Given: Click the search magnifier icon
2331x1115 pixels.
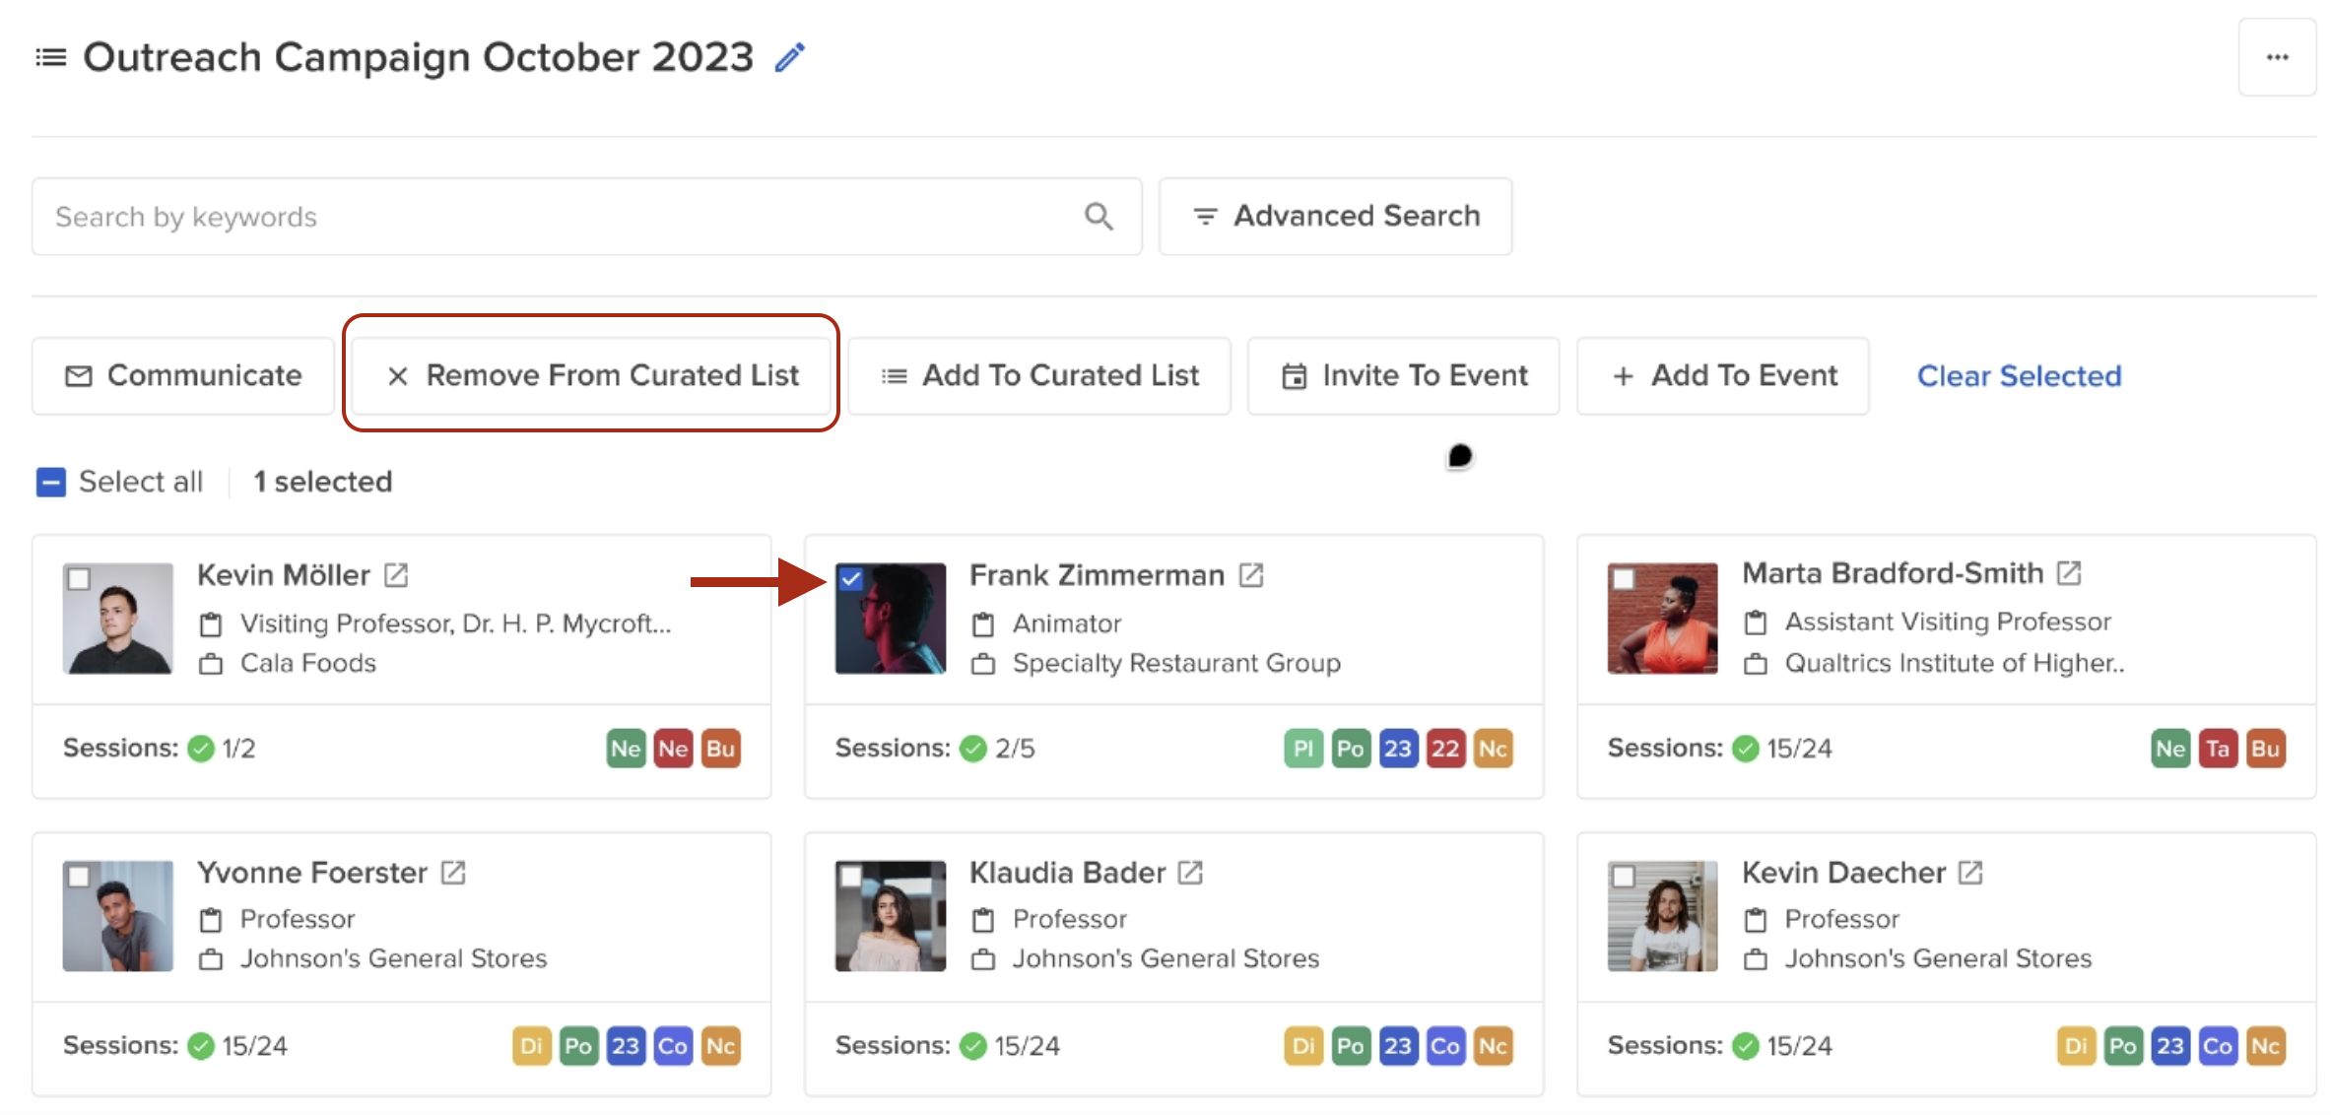Looking at the screenshot, I should pyautogui.click(x=1098, y=216).
